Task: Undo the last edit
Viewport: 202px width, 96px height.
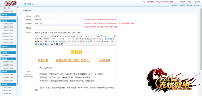Action: (39, 36)
